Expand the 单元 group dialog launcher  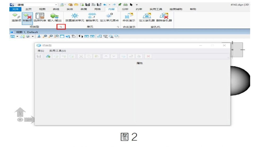click(x=118, y=27)
